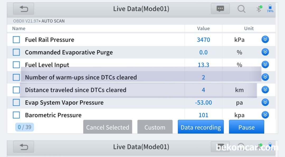This screenshot has height=157, width=285.
Task: Expand Commanded Evaporative Purge row
Action: pyautogui.click(x=265, y=52)
